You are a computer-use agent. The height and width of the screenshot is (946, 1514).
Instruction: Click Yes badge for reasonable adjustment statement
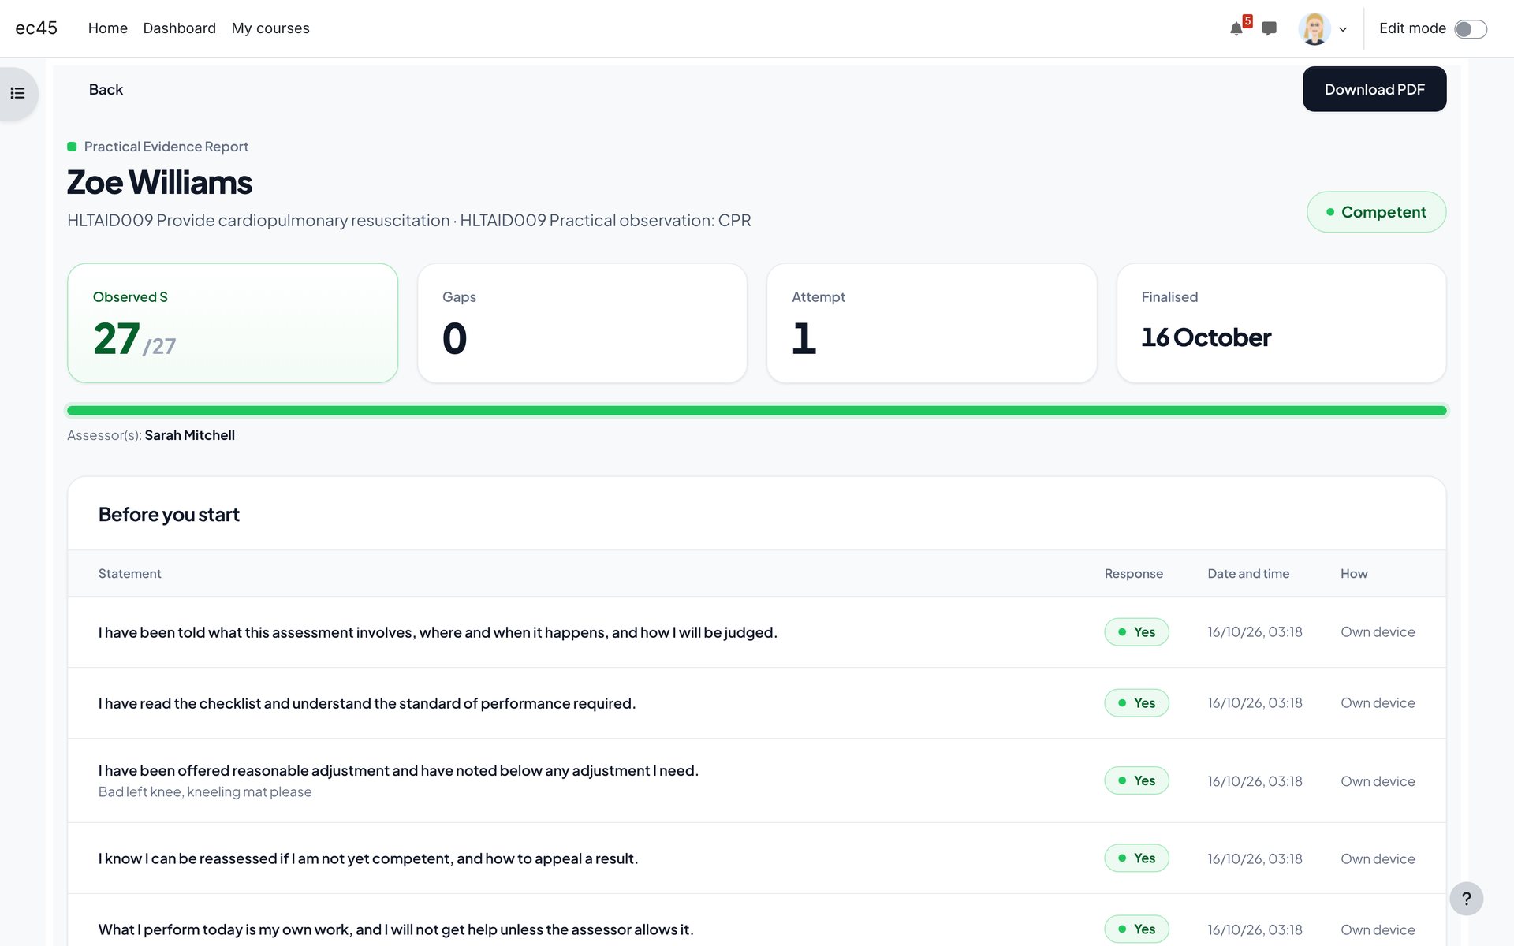1136,780
